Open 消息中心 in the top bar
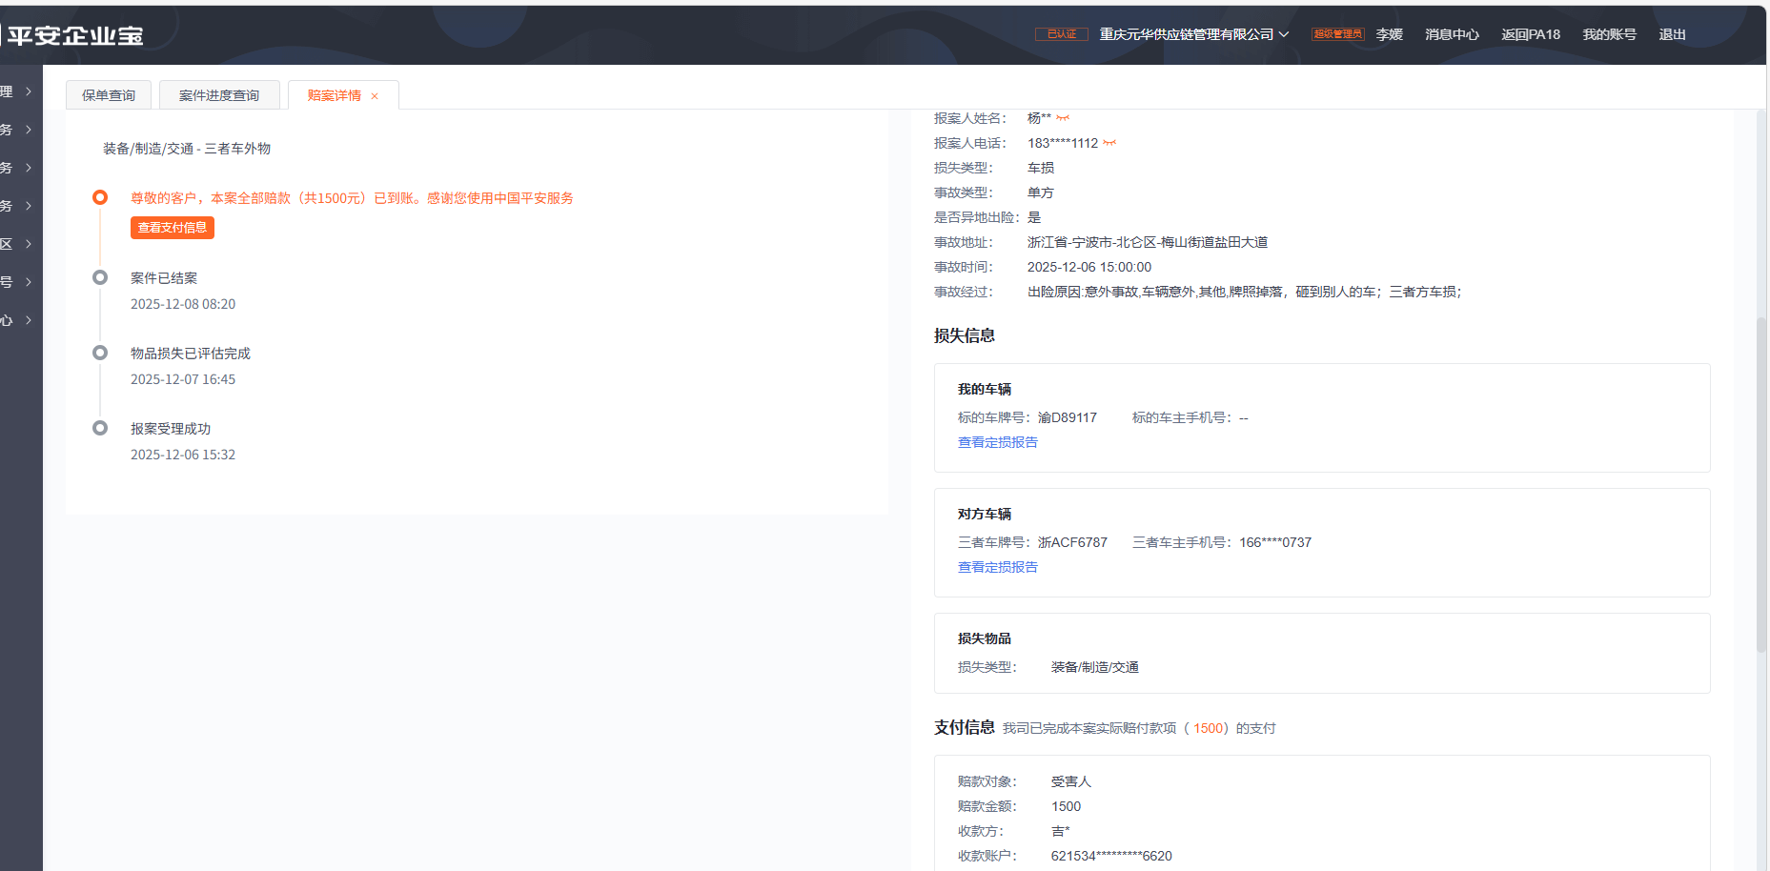1770x871 pixels. (1451, 34)
